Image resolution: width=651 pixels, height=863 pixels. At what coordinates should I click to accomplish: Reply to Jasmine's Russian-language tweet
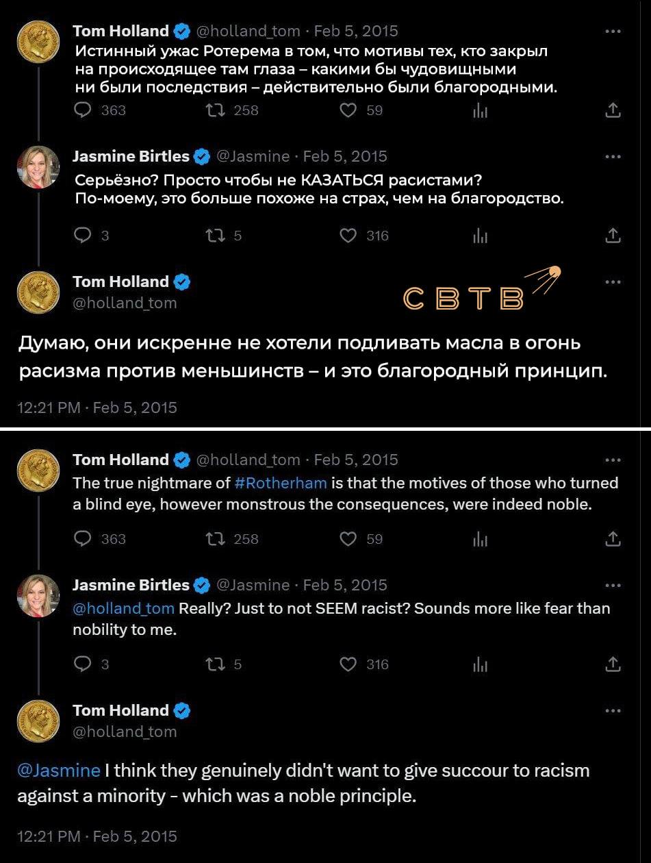tap(83, 236)
